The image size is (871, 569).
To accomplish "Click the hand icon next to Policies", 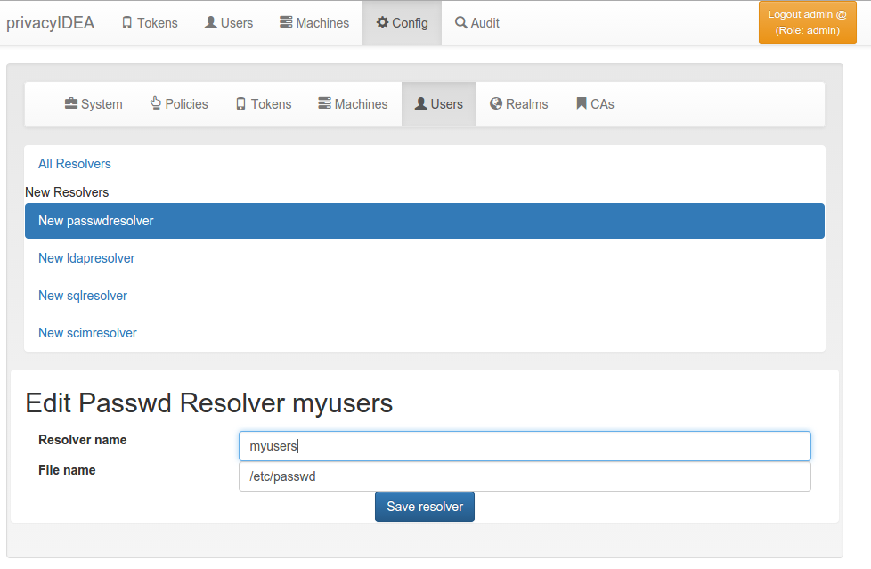I will click(156, 102).
